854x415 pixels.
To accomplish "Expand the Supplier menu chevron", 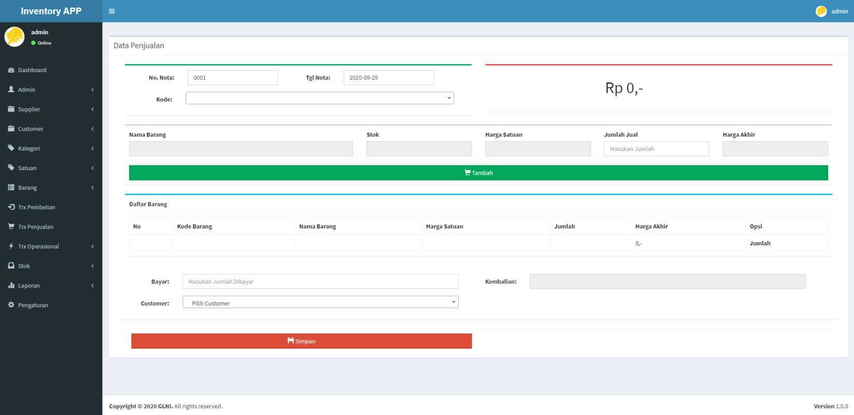I will [x=92, y=109].
